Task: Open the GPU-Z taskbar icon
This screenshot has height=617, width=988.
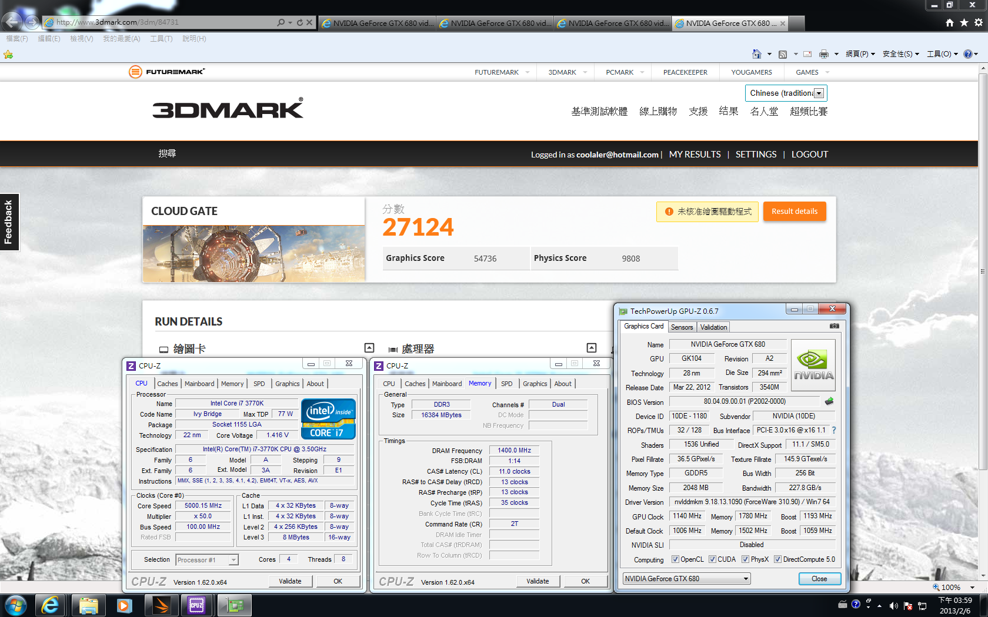Action: click(x=234, y=605)
